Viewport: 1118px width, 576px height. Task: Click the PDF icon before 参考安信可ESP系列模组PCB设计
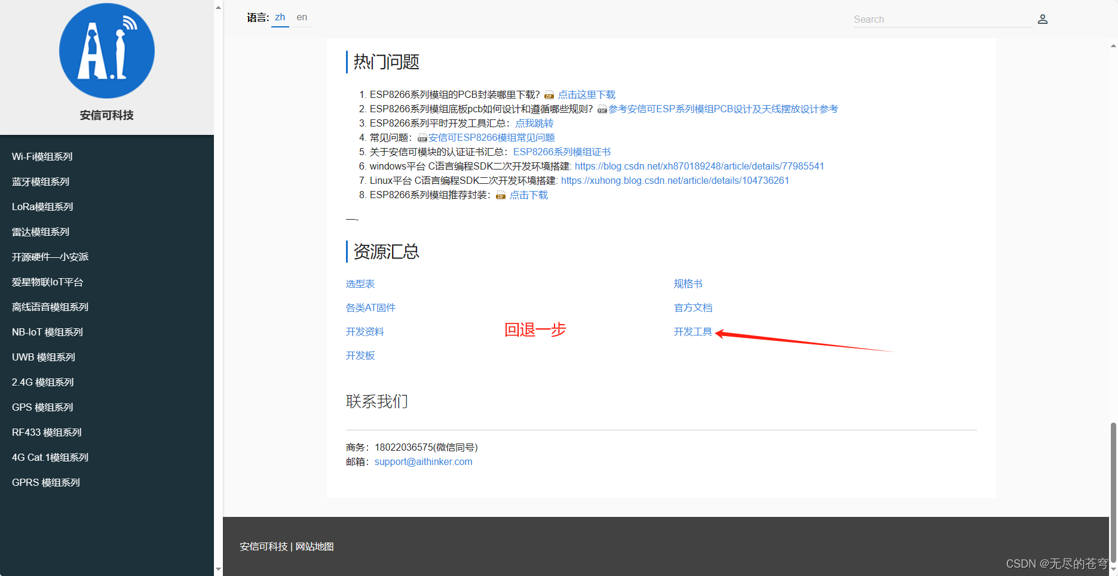[602, 110]
